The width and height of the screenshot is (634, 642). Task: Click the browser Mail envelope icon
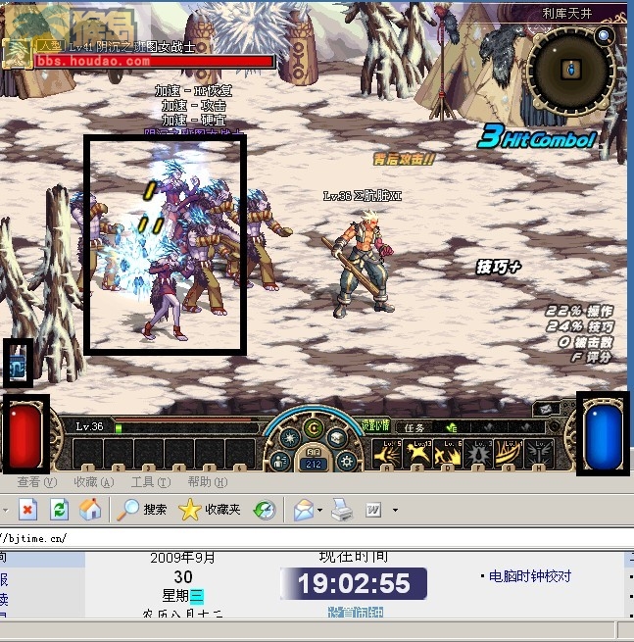pos(304,510)
